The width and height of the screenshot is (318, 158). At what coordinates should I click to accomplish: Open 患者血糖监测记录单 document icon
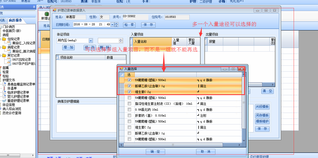5,84
